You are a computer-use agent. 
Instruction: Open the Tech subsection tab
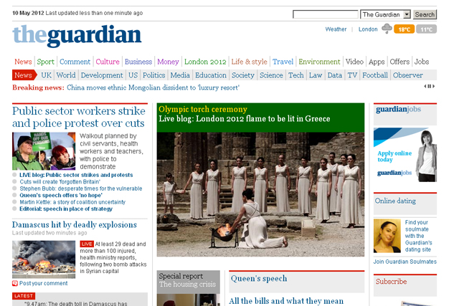pos(296,75)
